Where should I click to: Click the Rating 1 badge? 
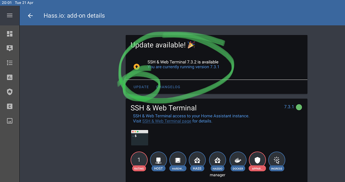tap(139, 162)
